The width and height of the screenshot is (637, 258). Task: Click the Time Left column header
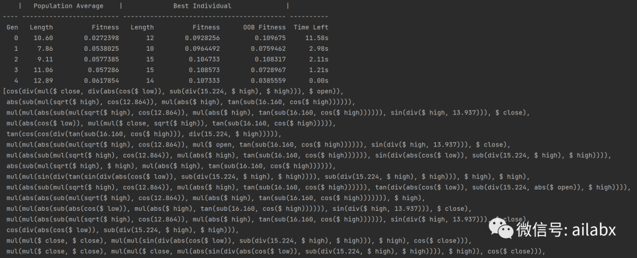tap(311, 28)
